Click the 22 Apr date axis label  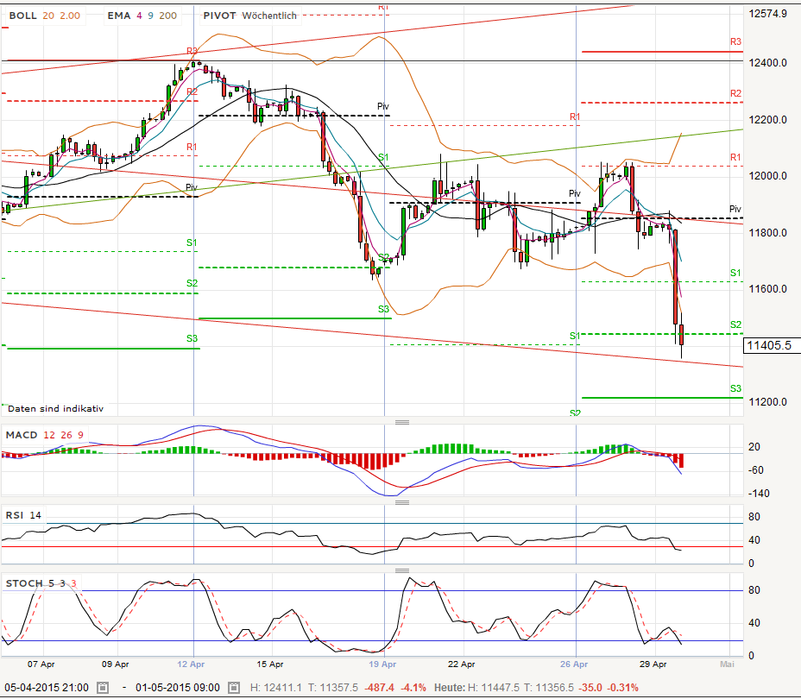coord(461,664)
